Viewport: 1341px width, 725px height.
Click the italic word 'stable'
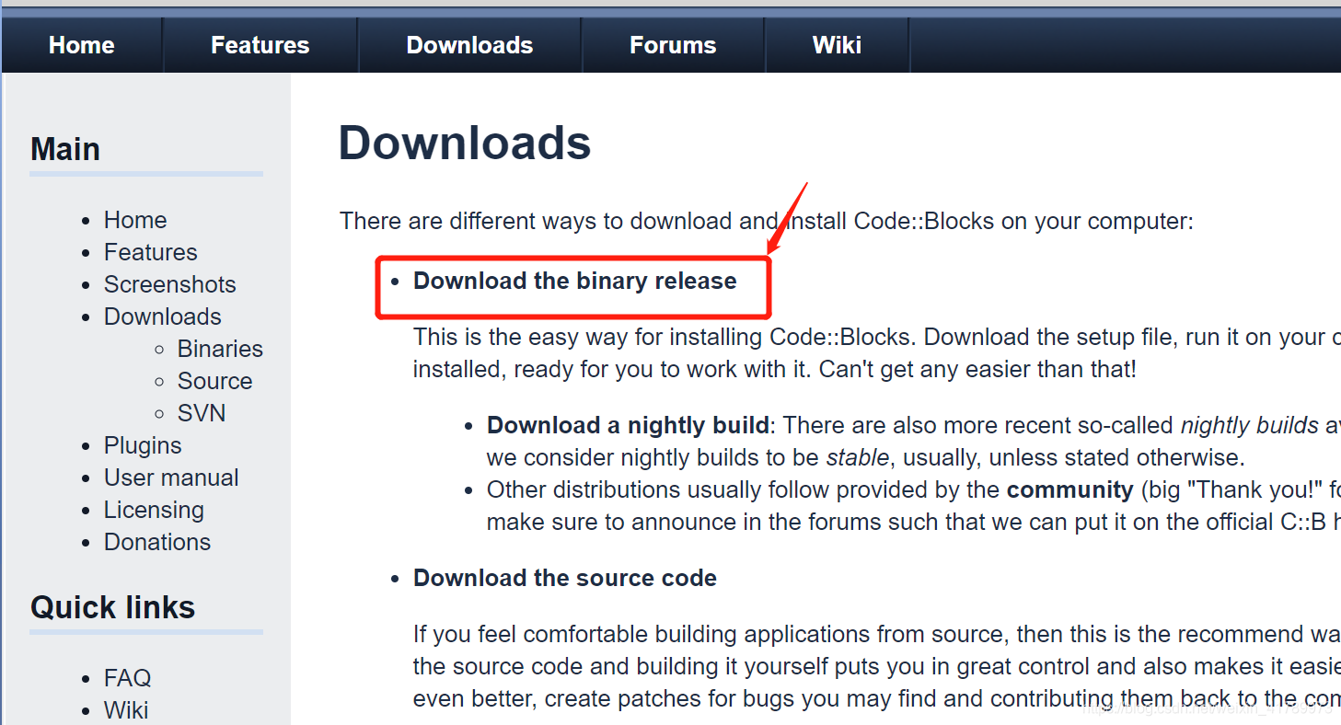coord(858,457)
